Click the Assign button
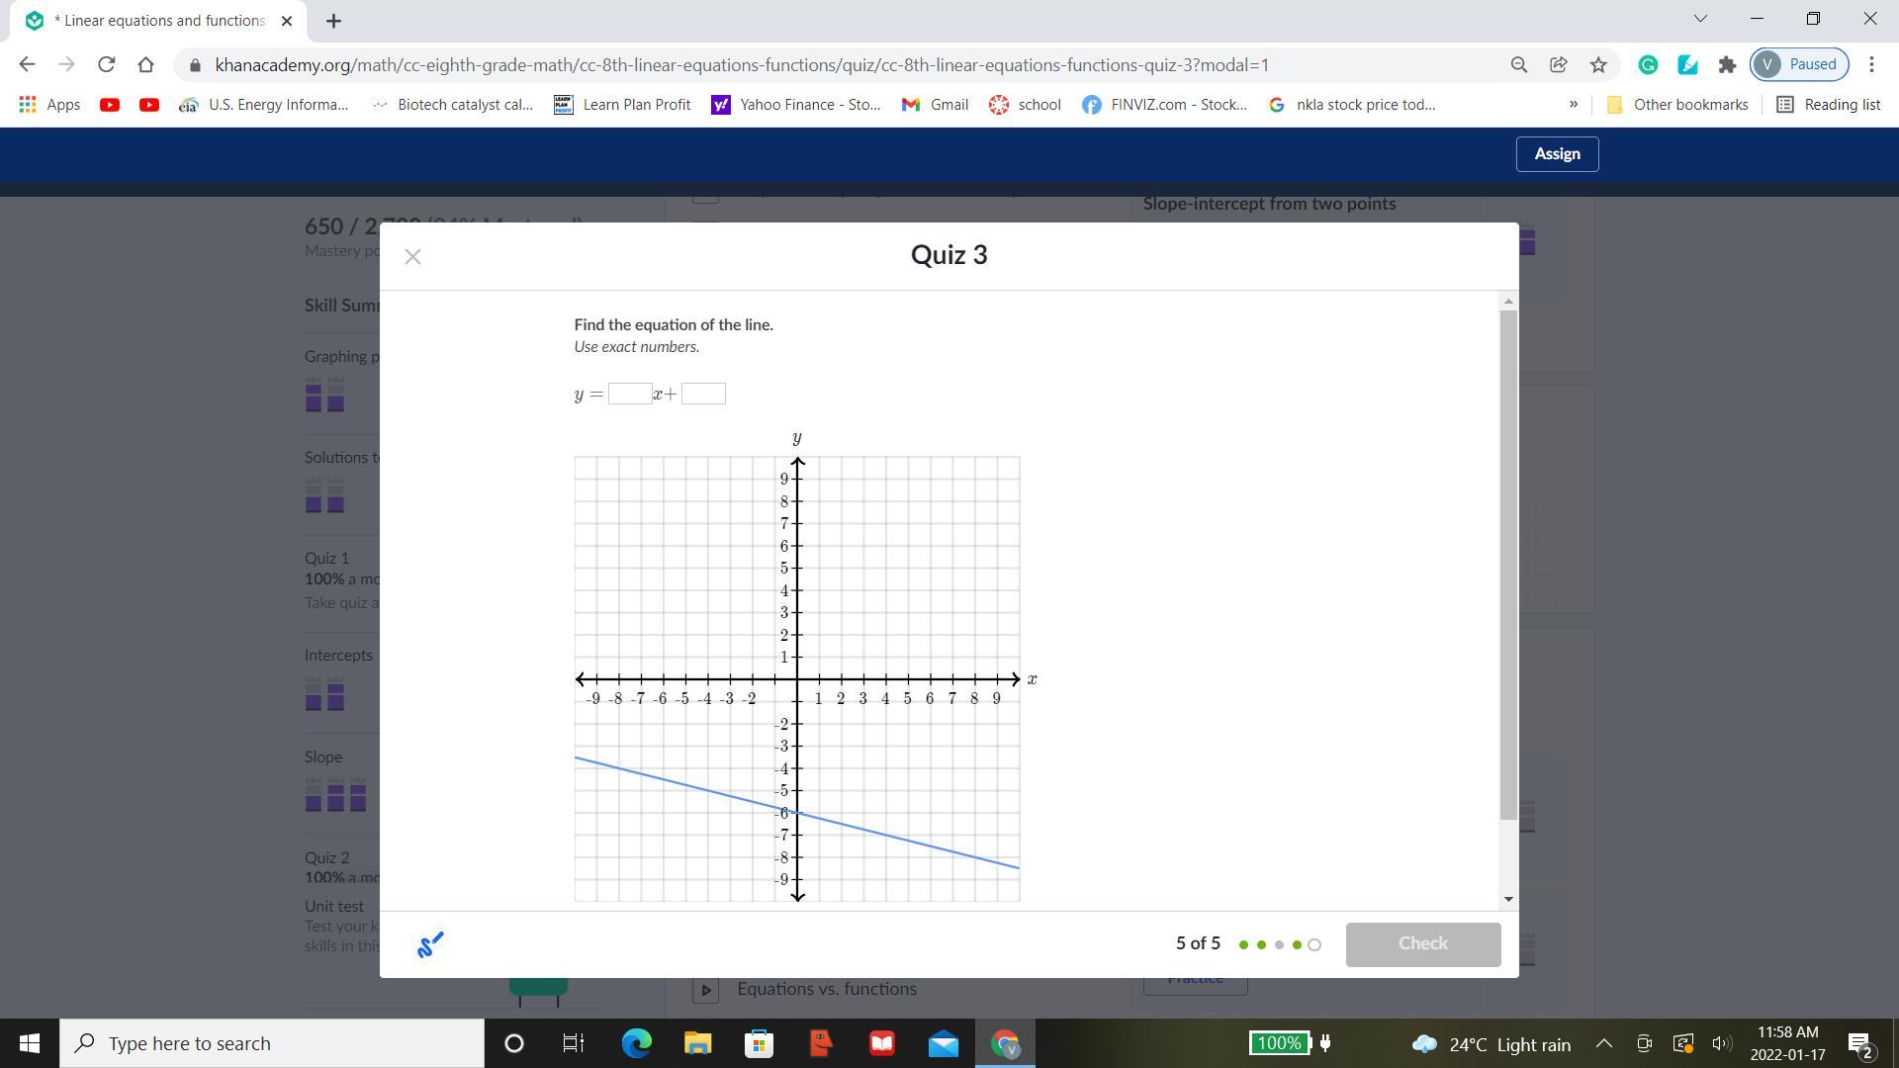 tap(1557, 154)
